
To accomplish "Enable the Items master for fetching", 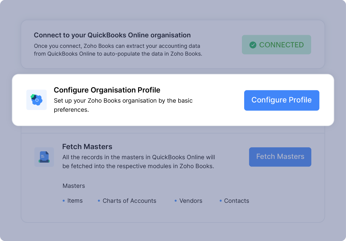I will click(x=75, y=201).
